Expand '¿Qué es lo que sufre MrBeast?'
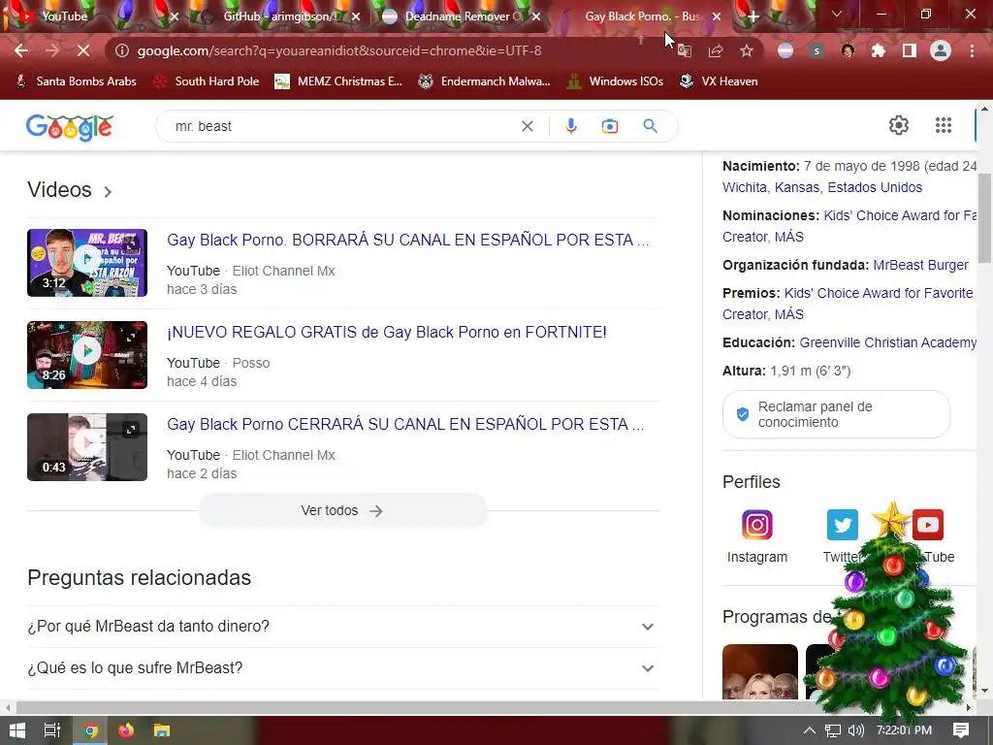Image resolution: width=993 pixels, height=745 pixels. (x=342, y=667)
